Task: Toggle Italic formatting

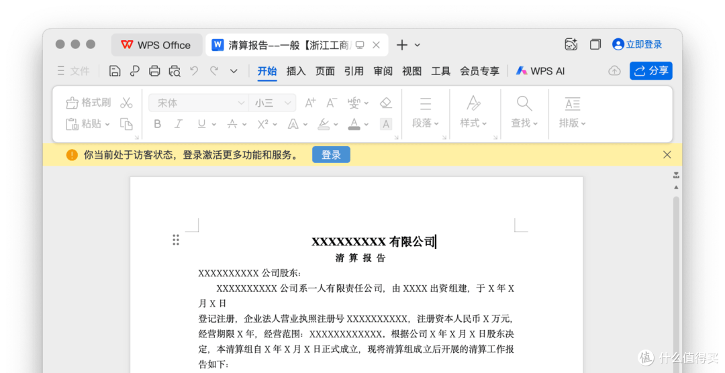Action: tap(179, 124)
